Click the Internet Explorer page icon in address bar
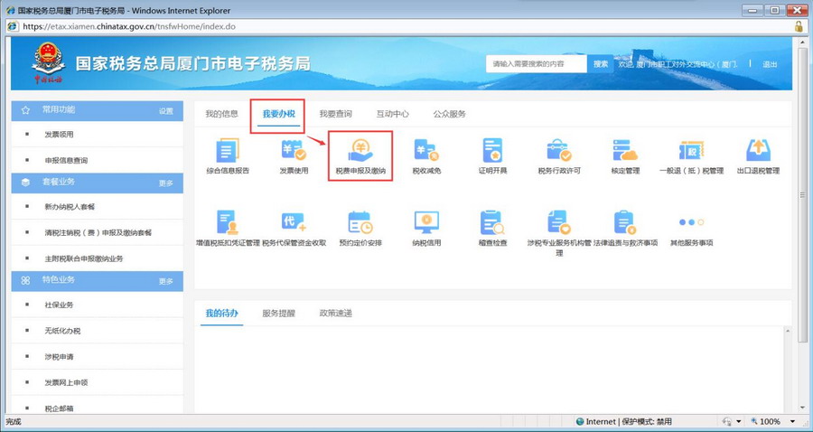This screenshot has width=813, height=432. point(13,26)
